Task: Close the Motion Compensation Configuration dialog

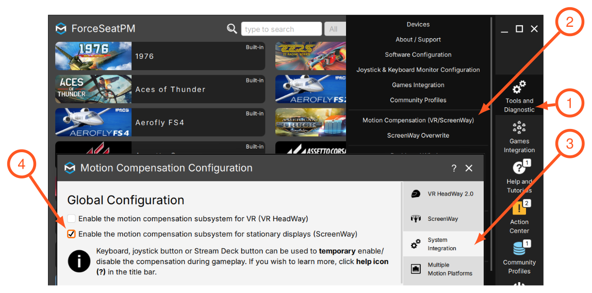Action: click(469, 168)
